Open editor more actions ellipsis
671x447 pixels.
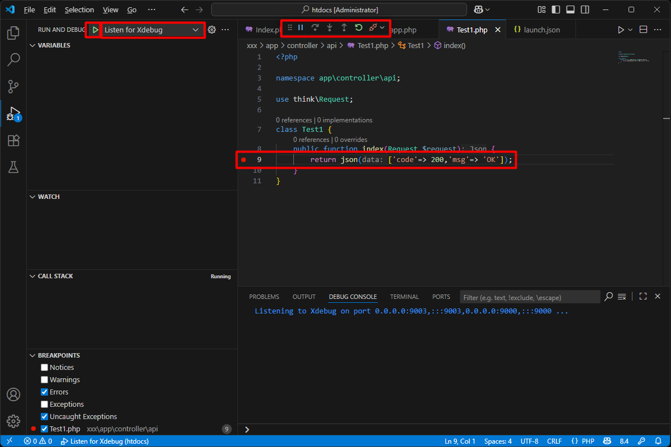[x=658, y=30]
